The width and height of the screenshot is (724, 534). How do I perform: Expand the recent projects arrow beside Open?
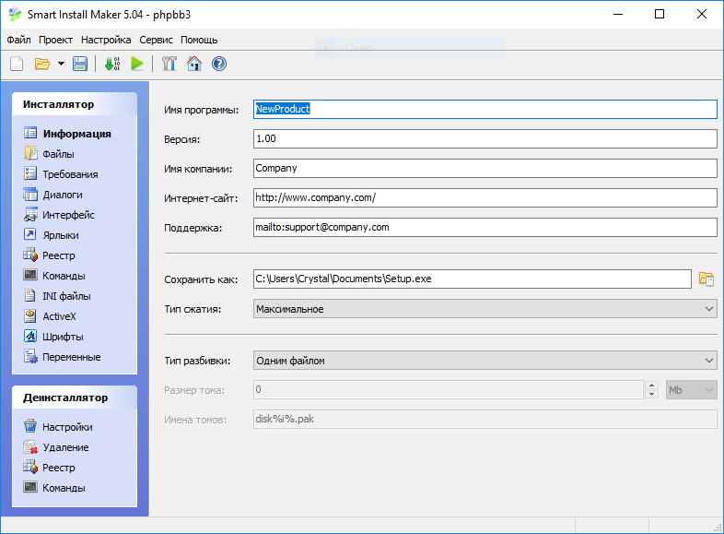point(61,64)
